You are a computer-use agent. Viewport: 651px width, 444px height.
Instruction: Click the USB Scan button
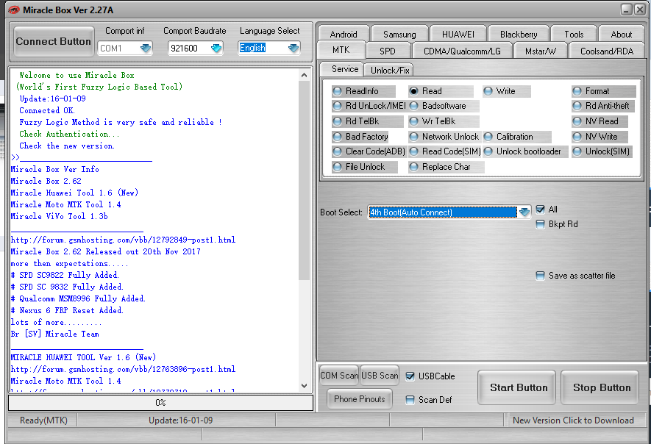(x=380, y=376)
